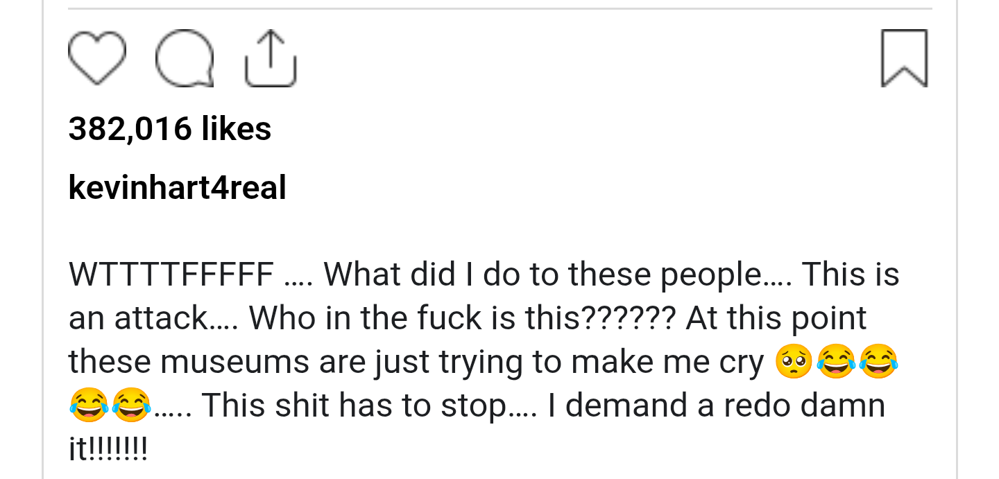Click the word 'people' in the caption
The width and height of the screenshot is (999, 479).
[710, 275]
